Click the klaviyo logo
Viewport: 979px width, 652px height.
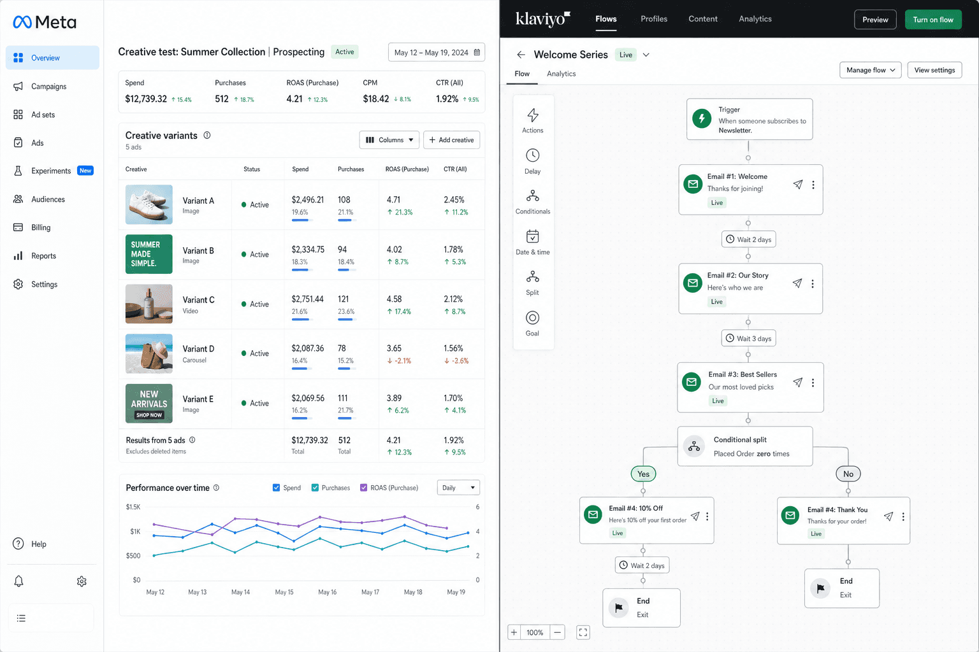[x=543, y=19]
